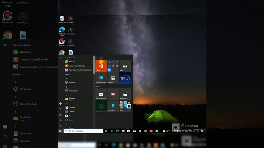The width and height of the screenshot is (264, 148).
Task: Open the notification center on taskbar
Action: 203,131
